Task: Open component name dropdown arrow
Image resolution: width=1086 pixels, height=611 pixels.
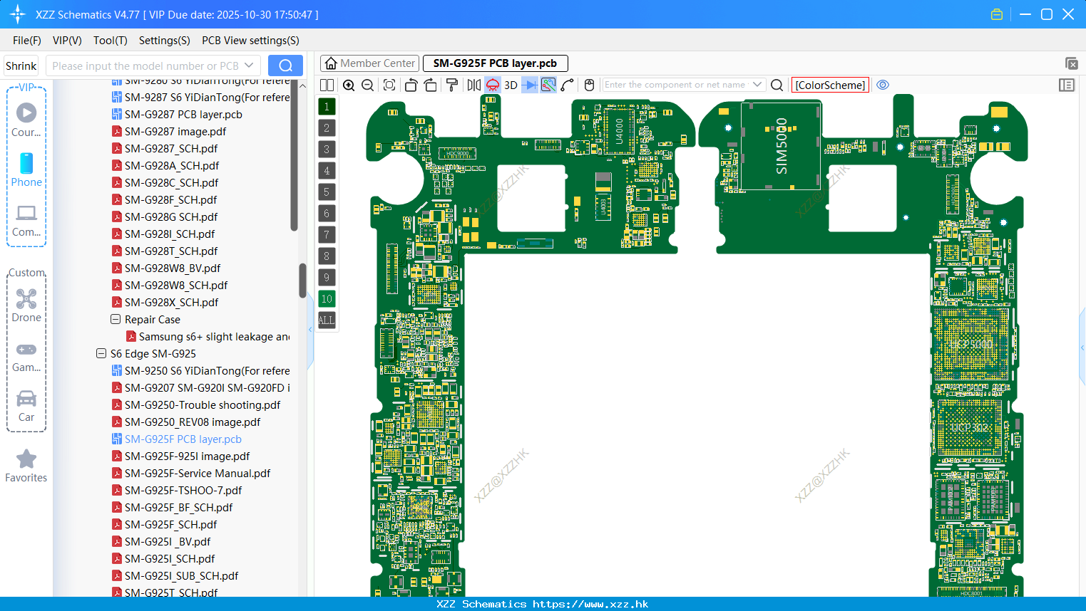Action: pyautogui.click(x=757, y=85)
